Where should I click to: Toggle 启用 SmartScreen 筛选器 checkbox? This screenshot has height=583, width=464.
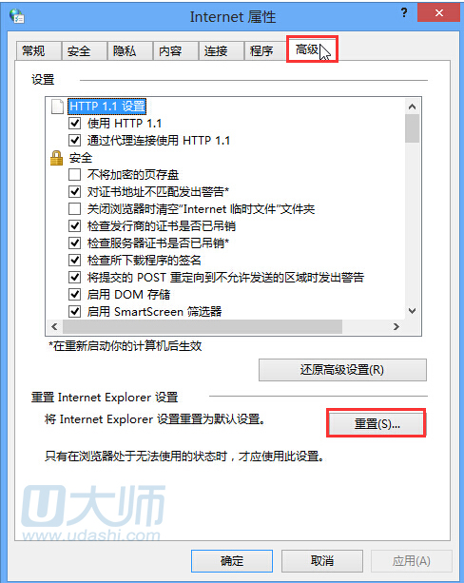click(x=75, y=311)
